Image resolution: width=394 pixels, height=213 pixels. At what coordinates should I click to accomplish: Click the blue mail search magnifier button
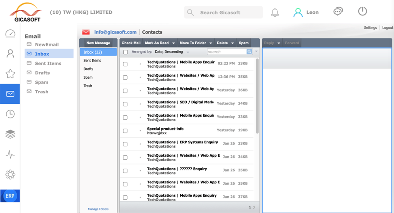(249, 52)
